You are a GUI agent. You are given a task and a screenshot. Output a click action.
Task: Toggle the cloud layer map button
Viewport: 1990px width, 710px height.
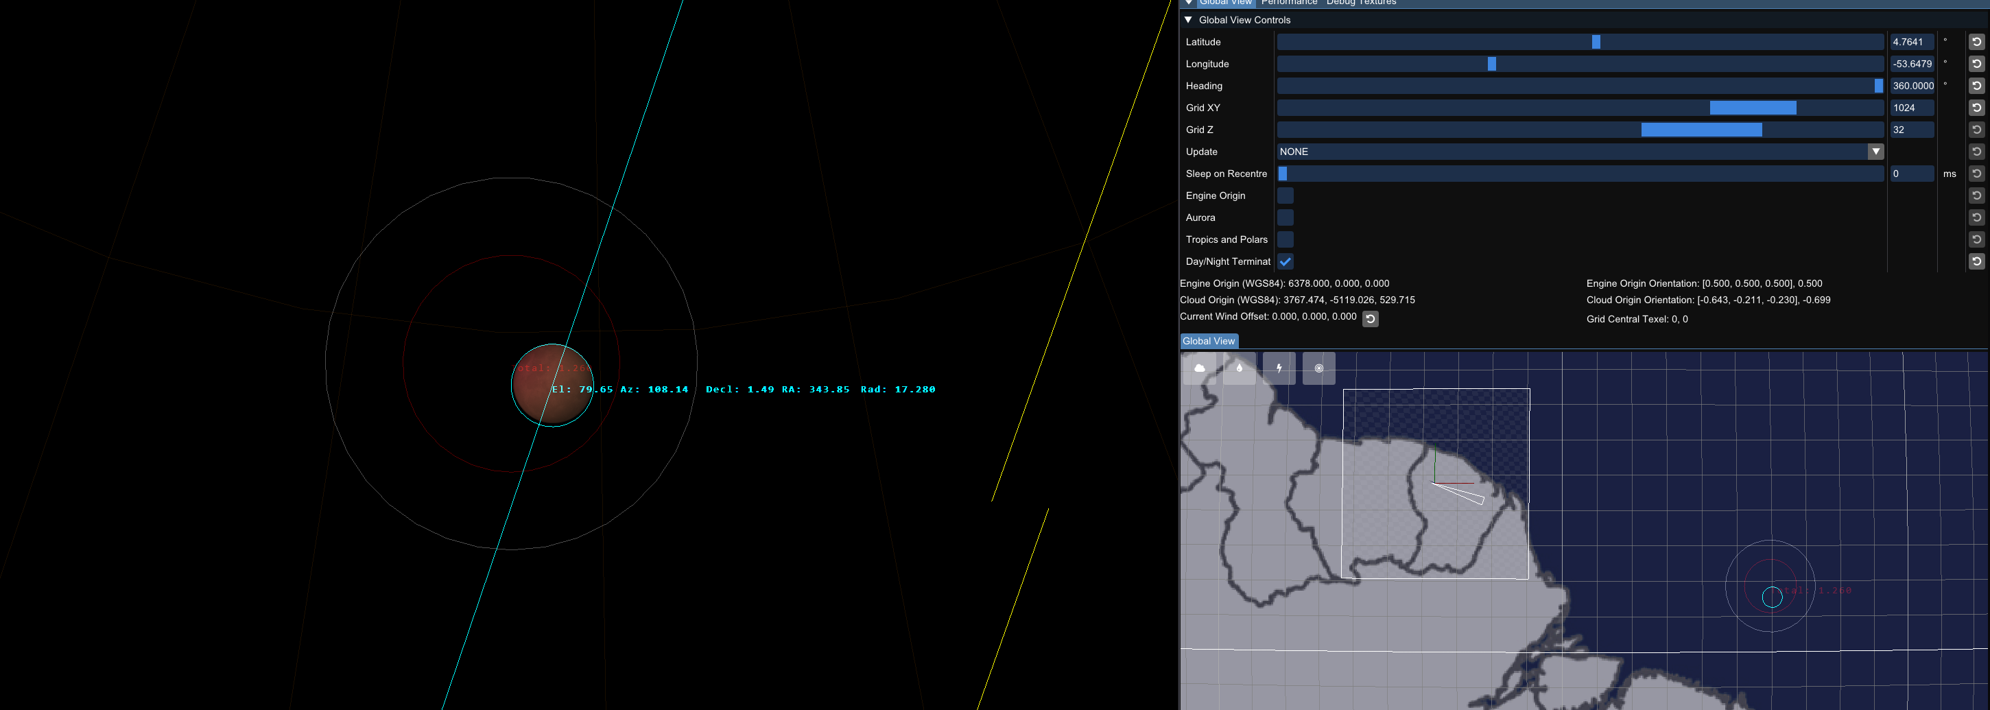click(1199, 368)
